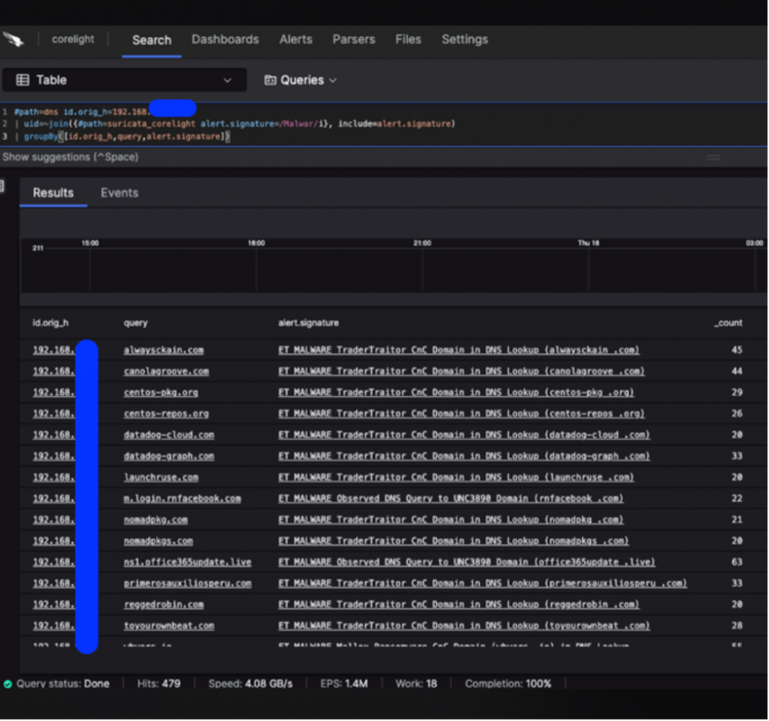This screenshot has height=721, width=769.
Task: Click the alert.signature column header
Action: point(308,323)
